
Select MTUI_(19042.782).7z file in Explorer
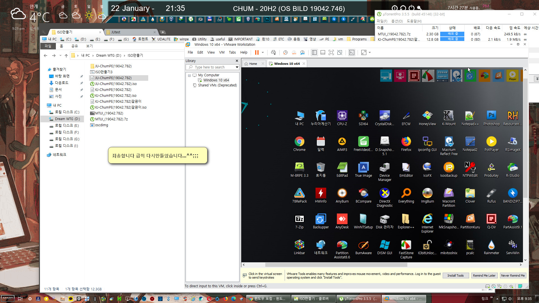(111, 119)
